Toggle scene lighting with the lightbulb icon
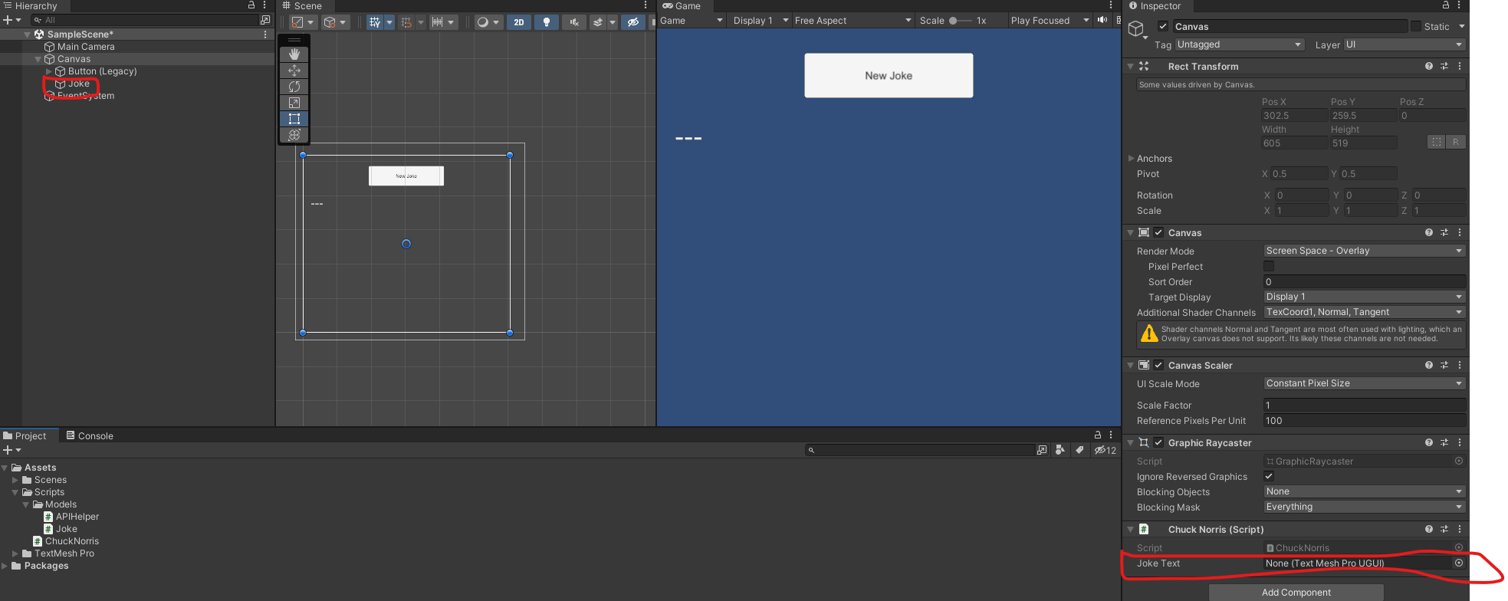1508x601 pixels. (546, 22)
